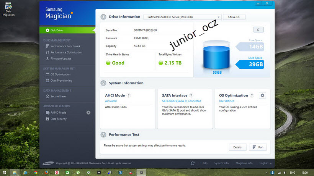Open the Windows Start button
This screenshot has height=176, width=314.
click(5, 173)
